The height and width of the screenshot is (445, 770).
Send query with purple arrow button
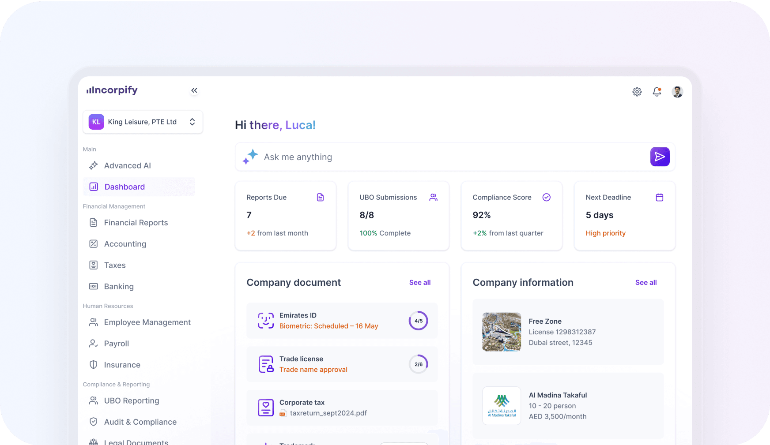pyautogui.click(x=660, y=157)
